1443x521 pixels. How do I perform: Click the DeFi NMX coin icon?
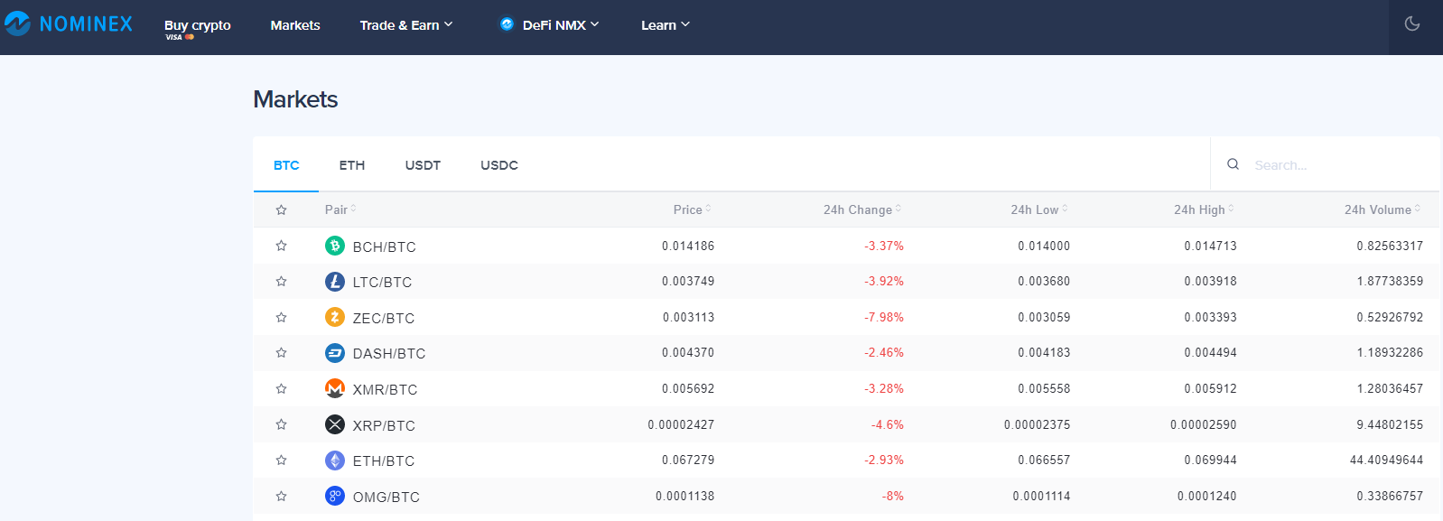click(x=507, y=24)
